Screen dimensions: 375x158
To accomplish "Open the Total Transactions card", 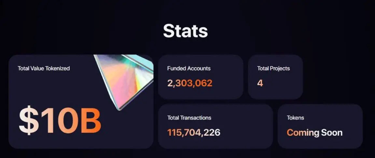I will 215,126.
